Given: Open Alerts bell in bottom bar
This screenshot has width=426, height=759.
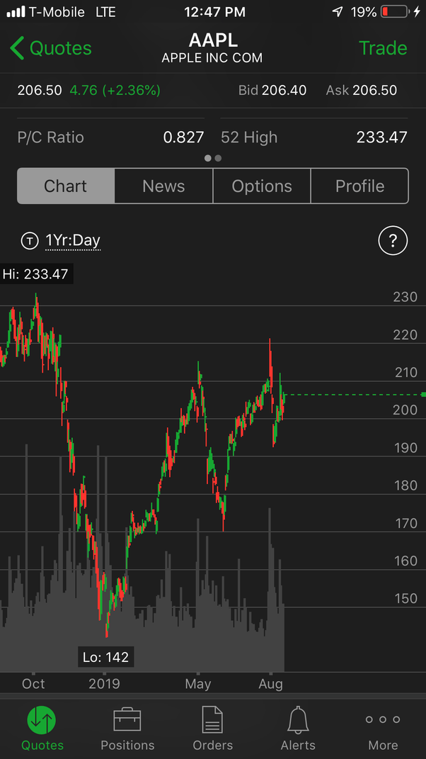Looking at the screenshot, I should pyautogui.click(x=298, y=728).
